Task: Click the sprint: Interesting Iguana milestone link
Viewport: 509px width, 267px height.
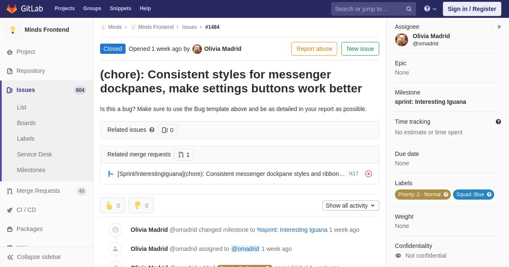Action: [x=431, y=102]
